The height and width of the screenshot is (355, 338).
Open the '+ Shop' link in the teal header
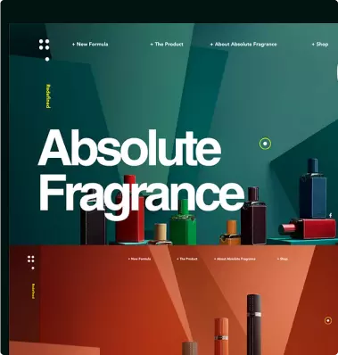[320, 45]
